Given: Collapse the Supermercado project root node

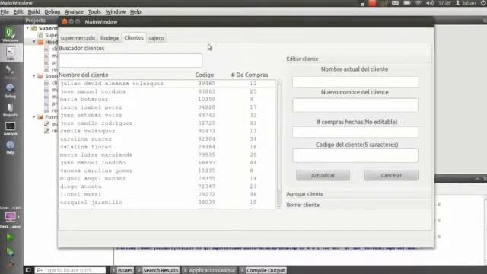Looking at the screenshot, I should point(27,28).
